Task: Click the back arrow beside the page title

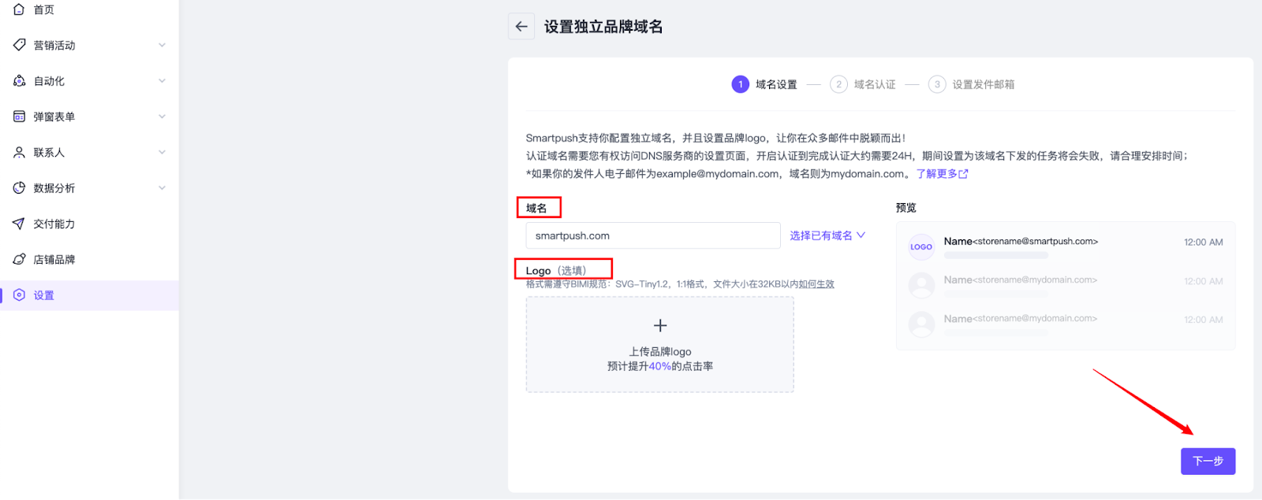Action: (x=521, y=27)
